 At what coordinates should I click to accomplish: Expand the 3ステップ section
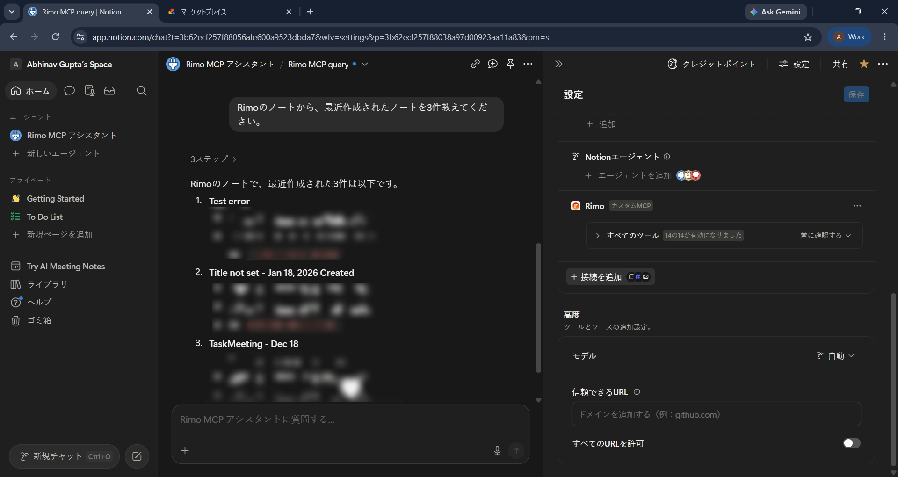pos(213,159)
